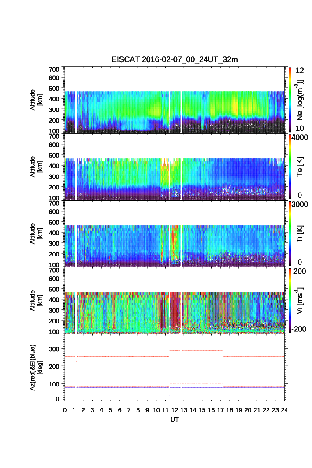Click the Altitude [km] label of top panel
Image resolution: width=312 pixels, height=468 pixels.
[36, 100]
